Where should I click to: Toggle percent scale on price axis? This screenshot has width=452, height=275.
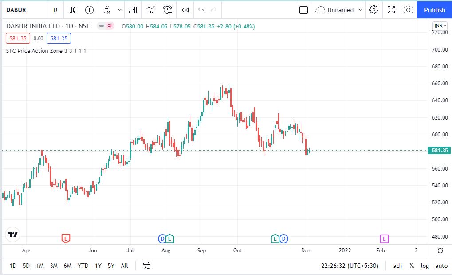[x=411, y=266]
